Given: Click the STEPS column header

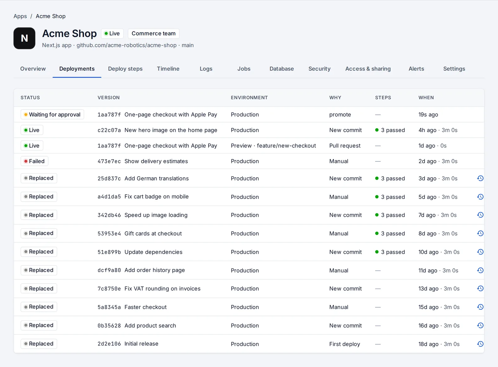Looking at the screenshot, I should point(383,98).
